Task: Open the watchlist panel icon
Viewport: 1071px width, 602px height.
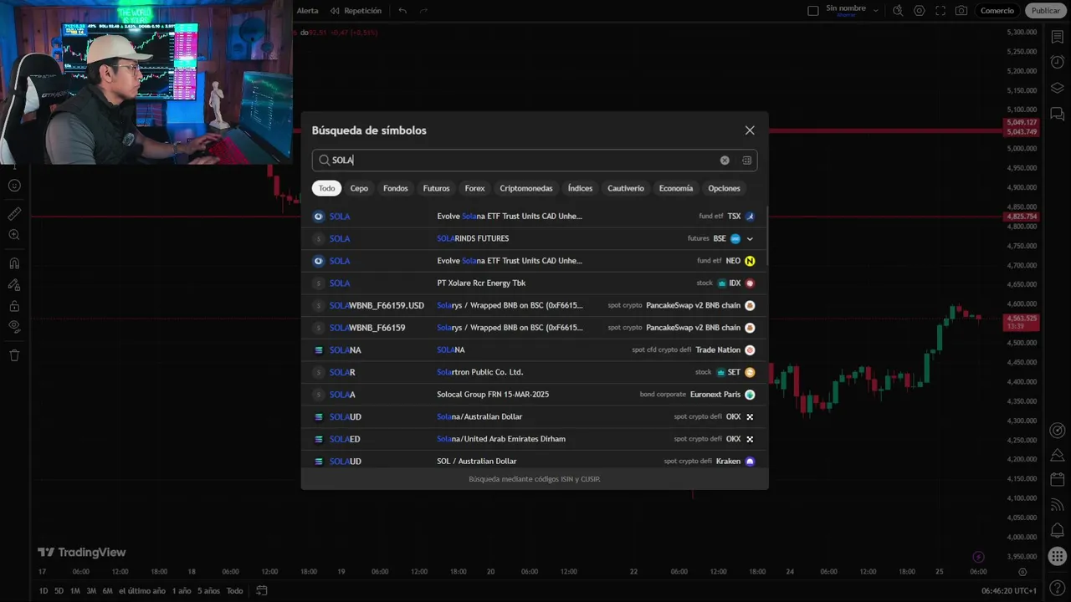Action: click(1058, 38)
